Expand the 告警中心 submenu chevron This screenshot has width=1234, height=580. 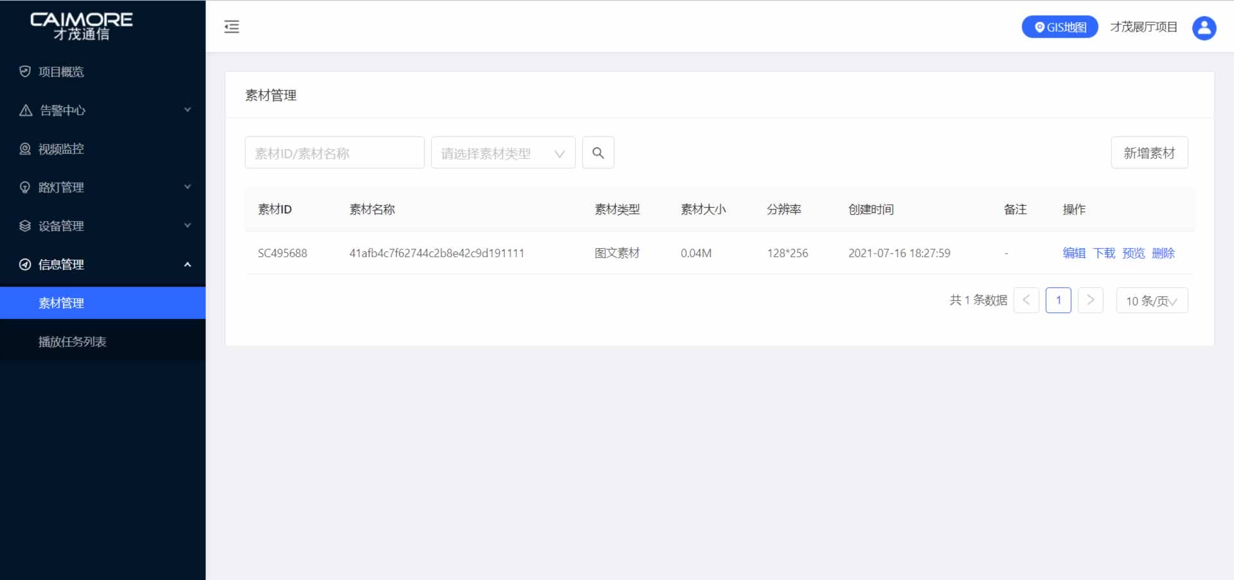(187, 110)
